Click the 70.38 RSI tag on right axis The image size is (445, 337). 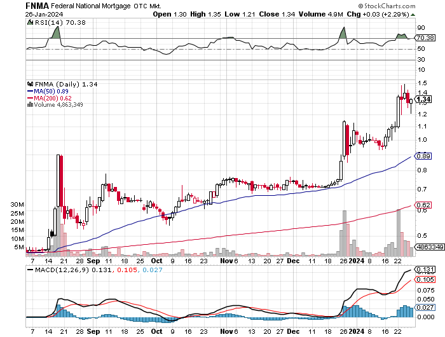click(x=426, y=38)
